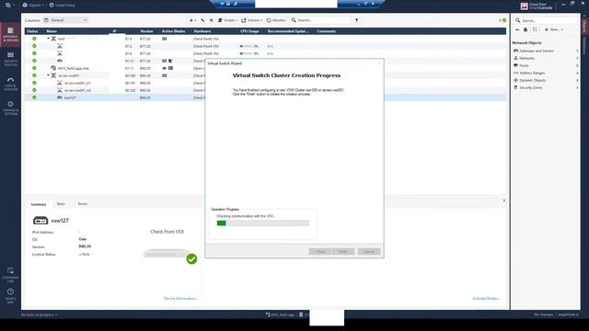Click the list view icon in objects panel
Image resolution: width=589 pixels, height=331 pixels.
point(535,29)
